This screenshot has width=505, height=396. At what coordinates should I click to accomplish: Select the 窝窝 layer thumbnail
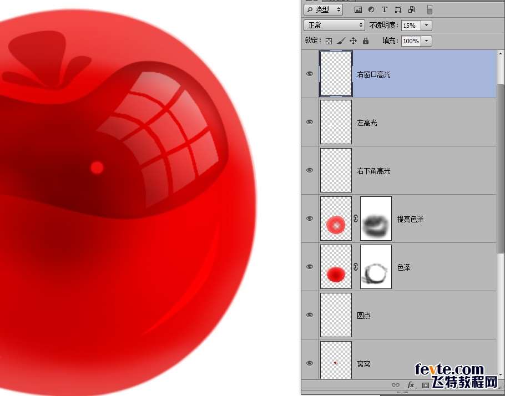pyautogui.click(x=336, y=360)
